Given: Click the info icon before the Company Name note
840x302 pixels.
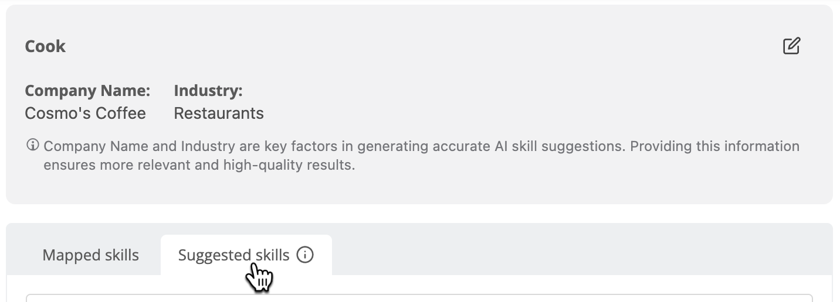Looking at the screenshot, I should point(33,145).
